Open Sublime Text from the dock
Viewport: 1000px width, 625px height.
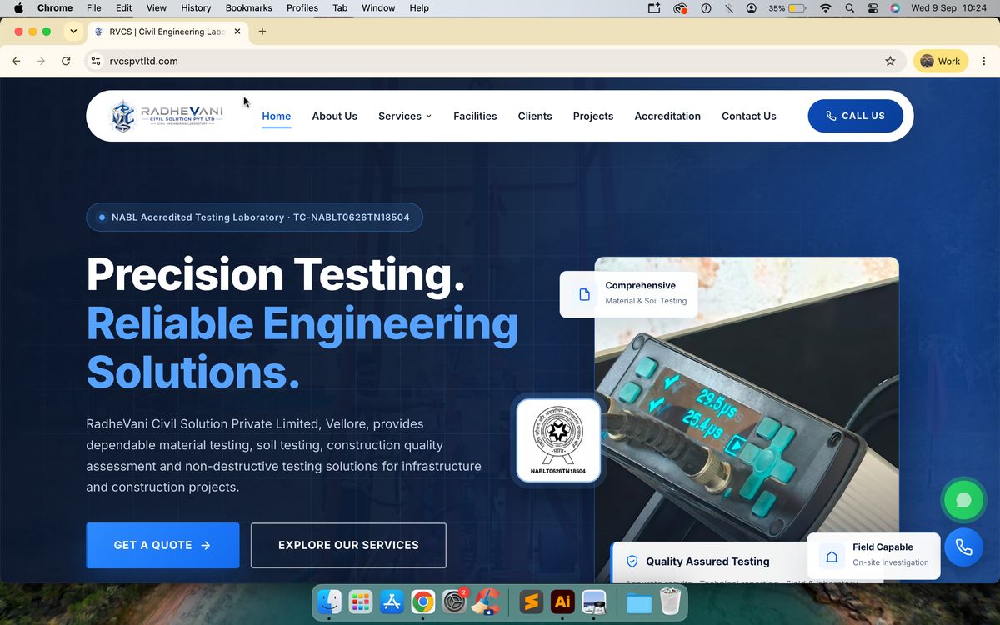pos(531,602)
